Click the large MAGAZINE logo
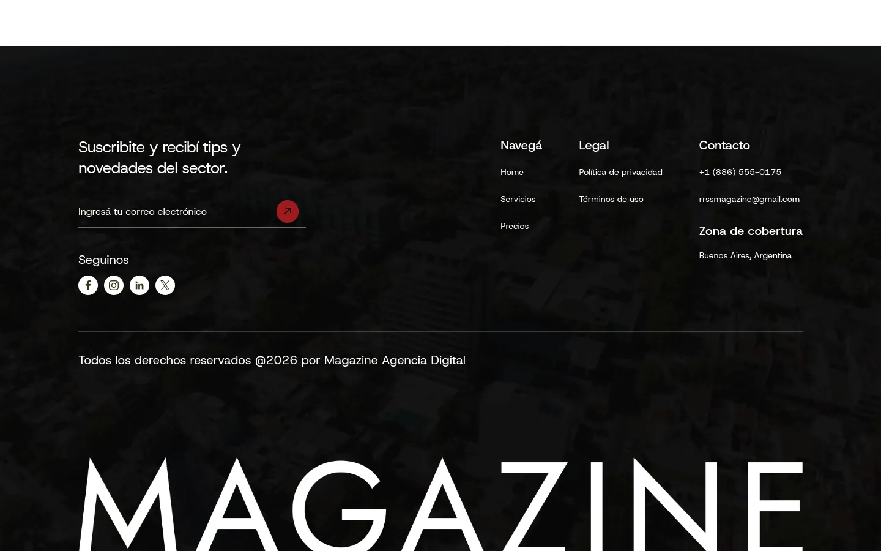The width and height of the screenshot is (881, 551). pyautogui.click(x=441, y=503)
